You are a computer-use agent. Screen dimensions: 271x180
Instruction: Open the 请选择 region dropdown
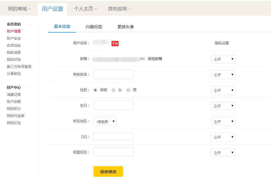(105, 121)
